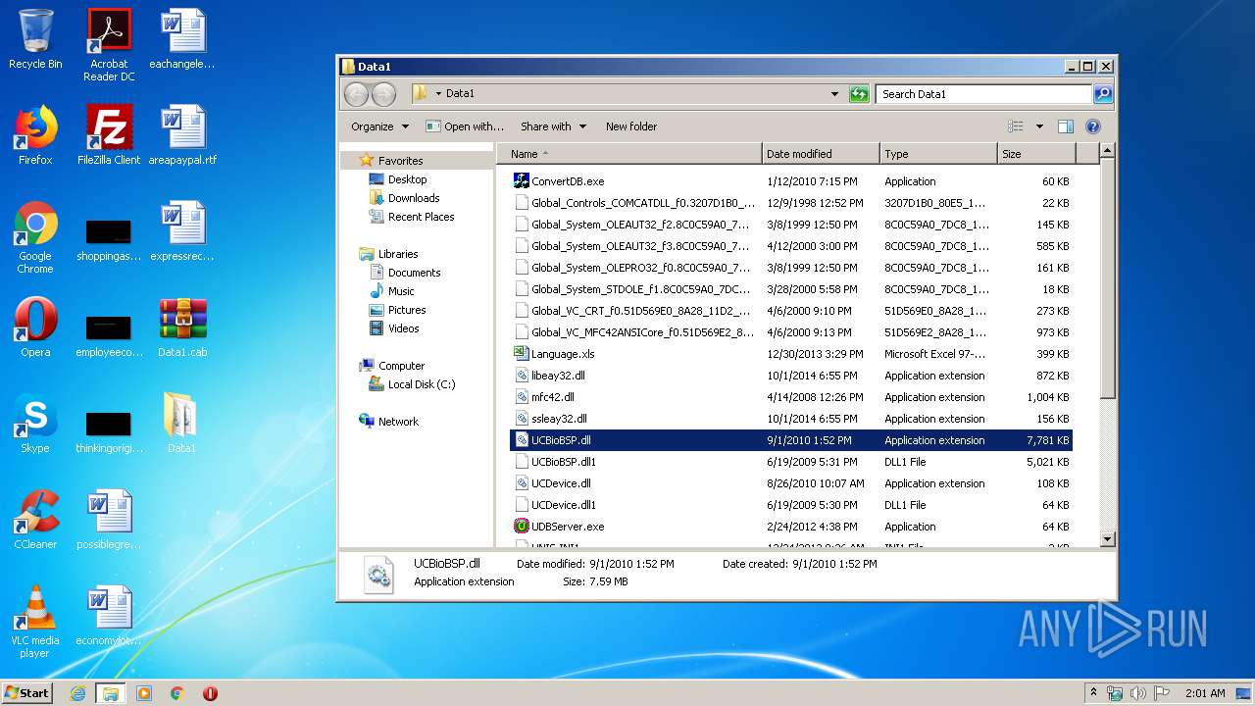
Task: Click the Back navigation button
Action: 356,94
